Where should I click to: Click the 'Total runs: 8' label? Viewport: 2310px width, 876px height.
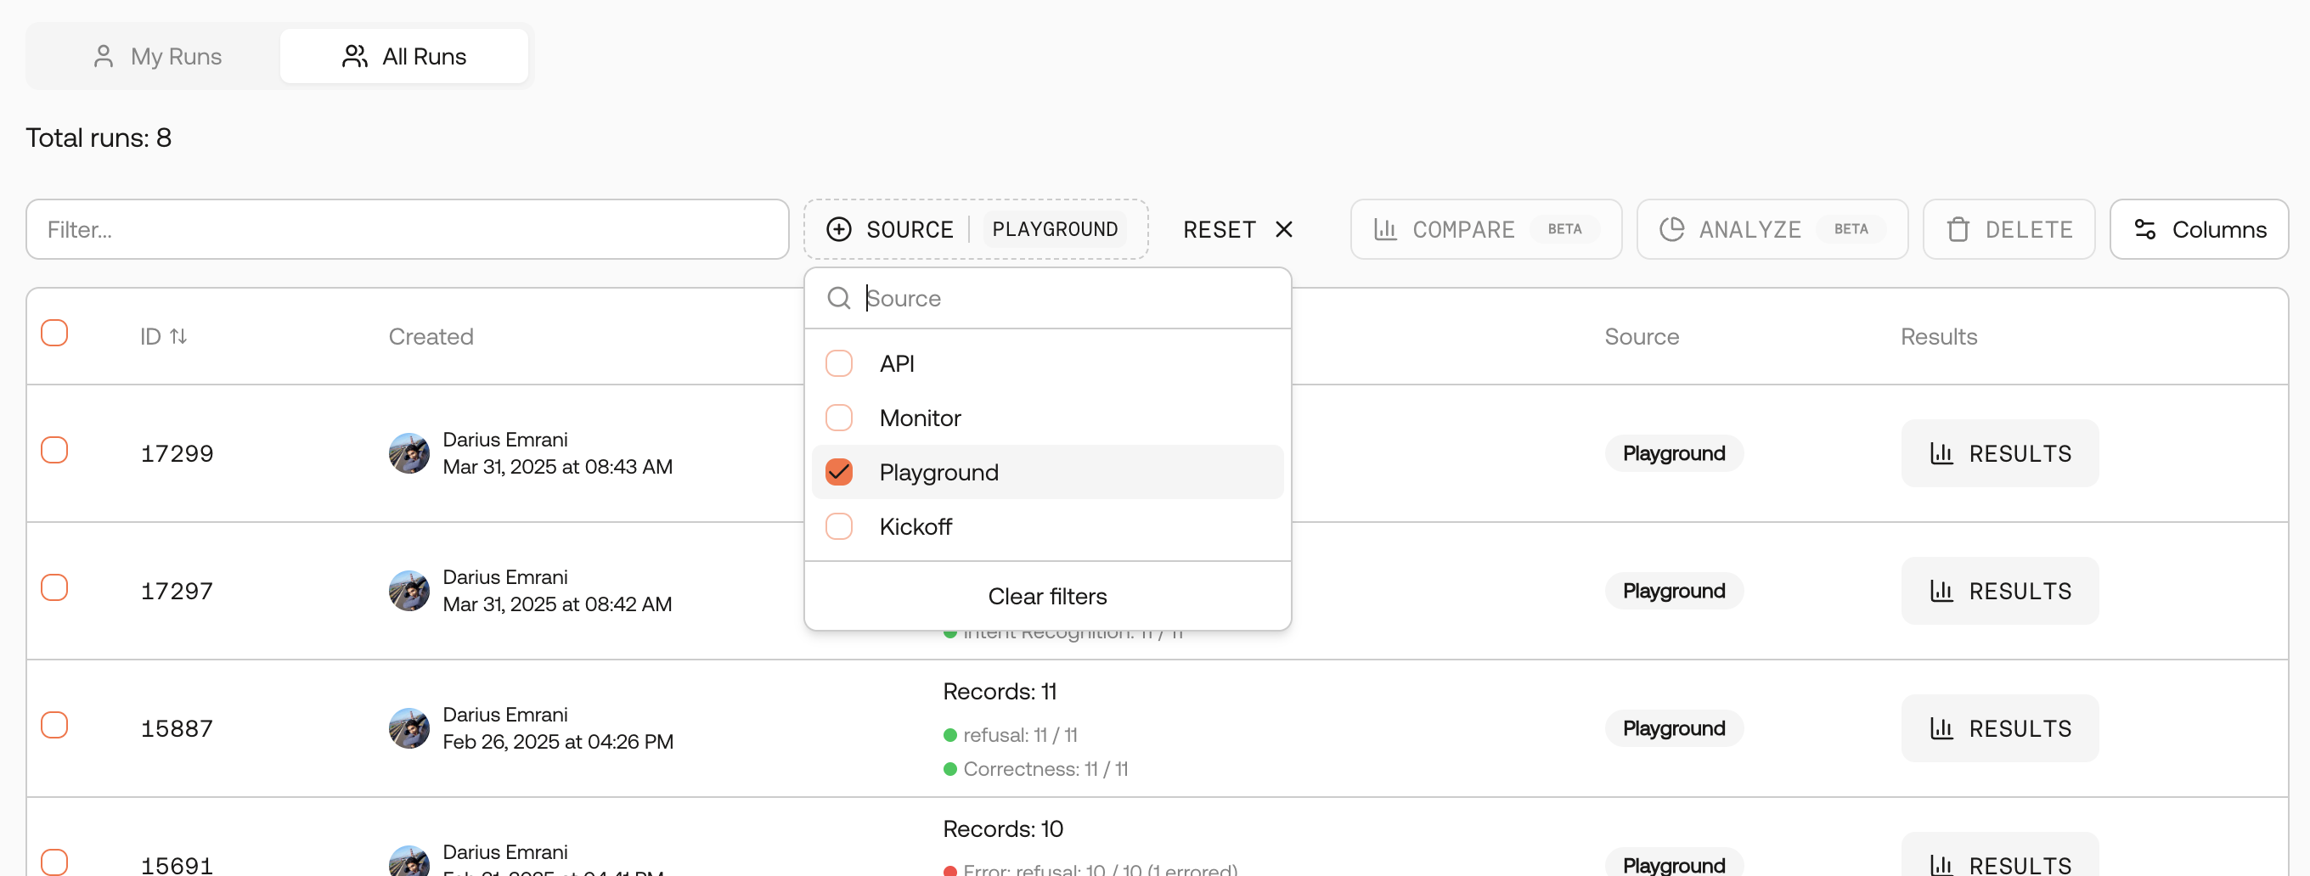tap(99, 138)
